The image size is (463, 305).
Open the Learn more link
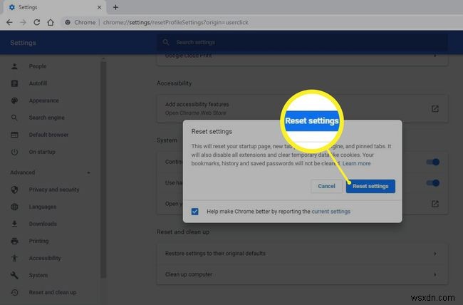(x=356, y=163)
